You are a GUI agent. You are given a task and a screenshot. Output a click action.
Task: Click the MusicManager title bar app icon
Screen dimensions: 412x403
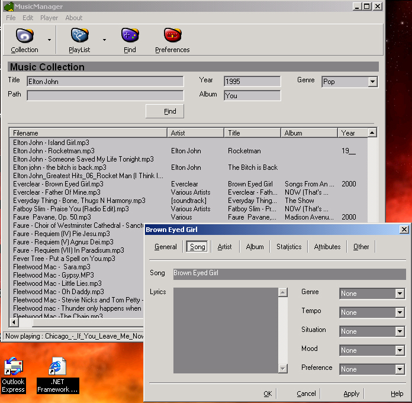pos(8,7)
